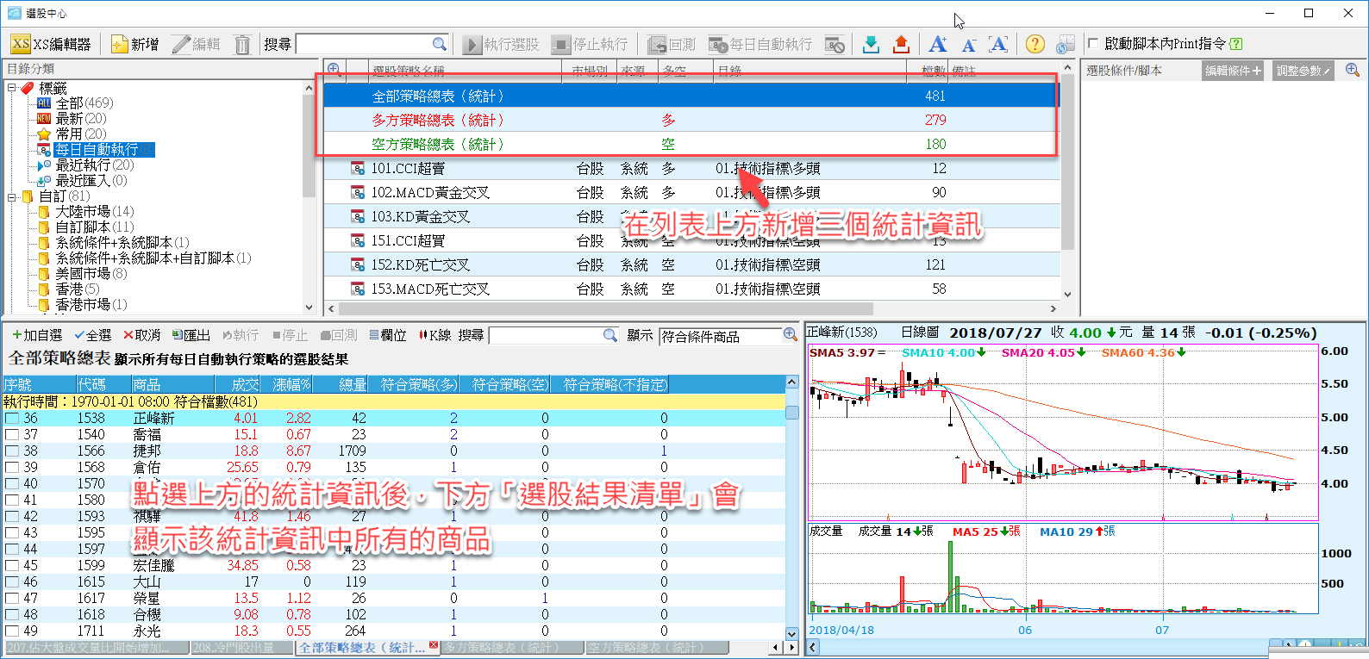Click the download/import arrow icon in toolbar
Screen dimensions: 1369x659
(871, 44)
